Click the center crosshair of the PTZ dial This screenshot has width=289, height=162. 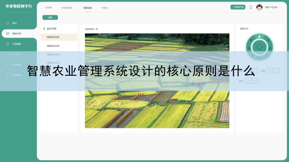coord(259,47)
